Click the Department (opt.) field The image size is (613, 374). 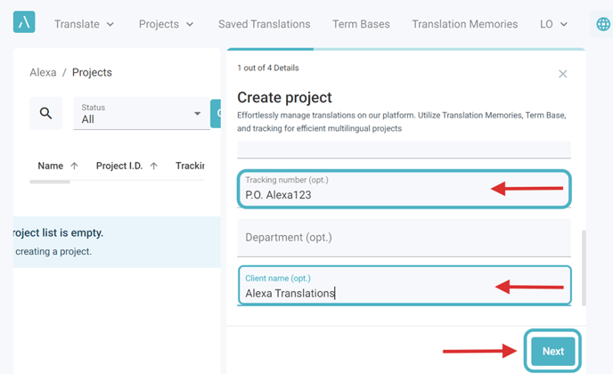(x=404, y=238)
